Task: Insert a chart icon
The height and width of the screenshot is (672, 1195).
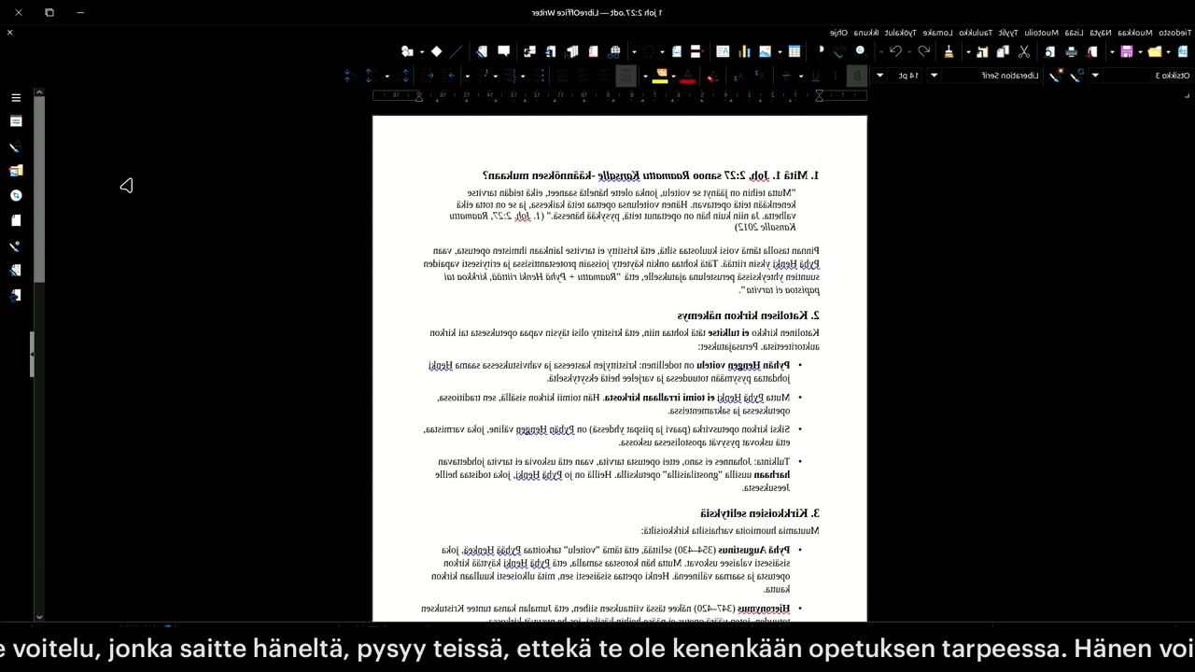Action: coord(744,51)
